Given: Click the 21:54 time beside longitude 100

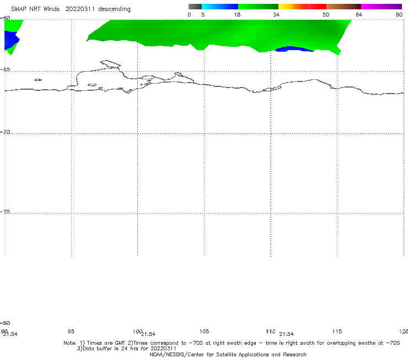Looking at the screenshot, I should pos(148,334).
